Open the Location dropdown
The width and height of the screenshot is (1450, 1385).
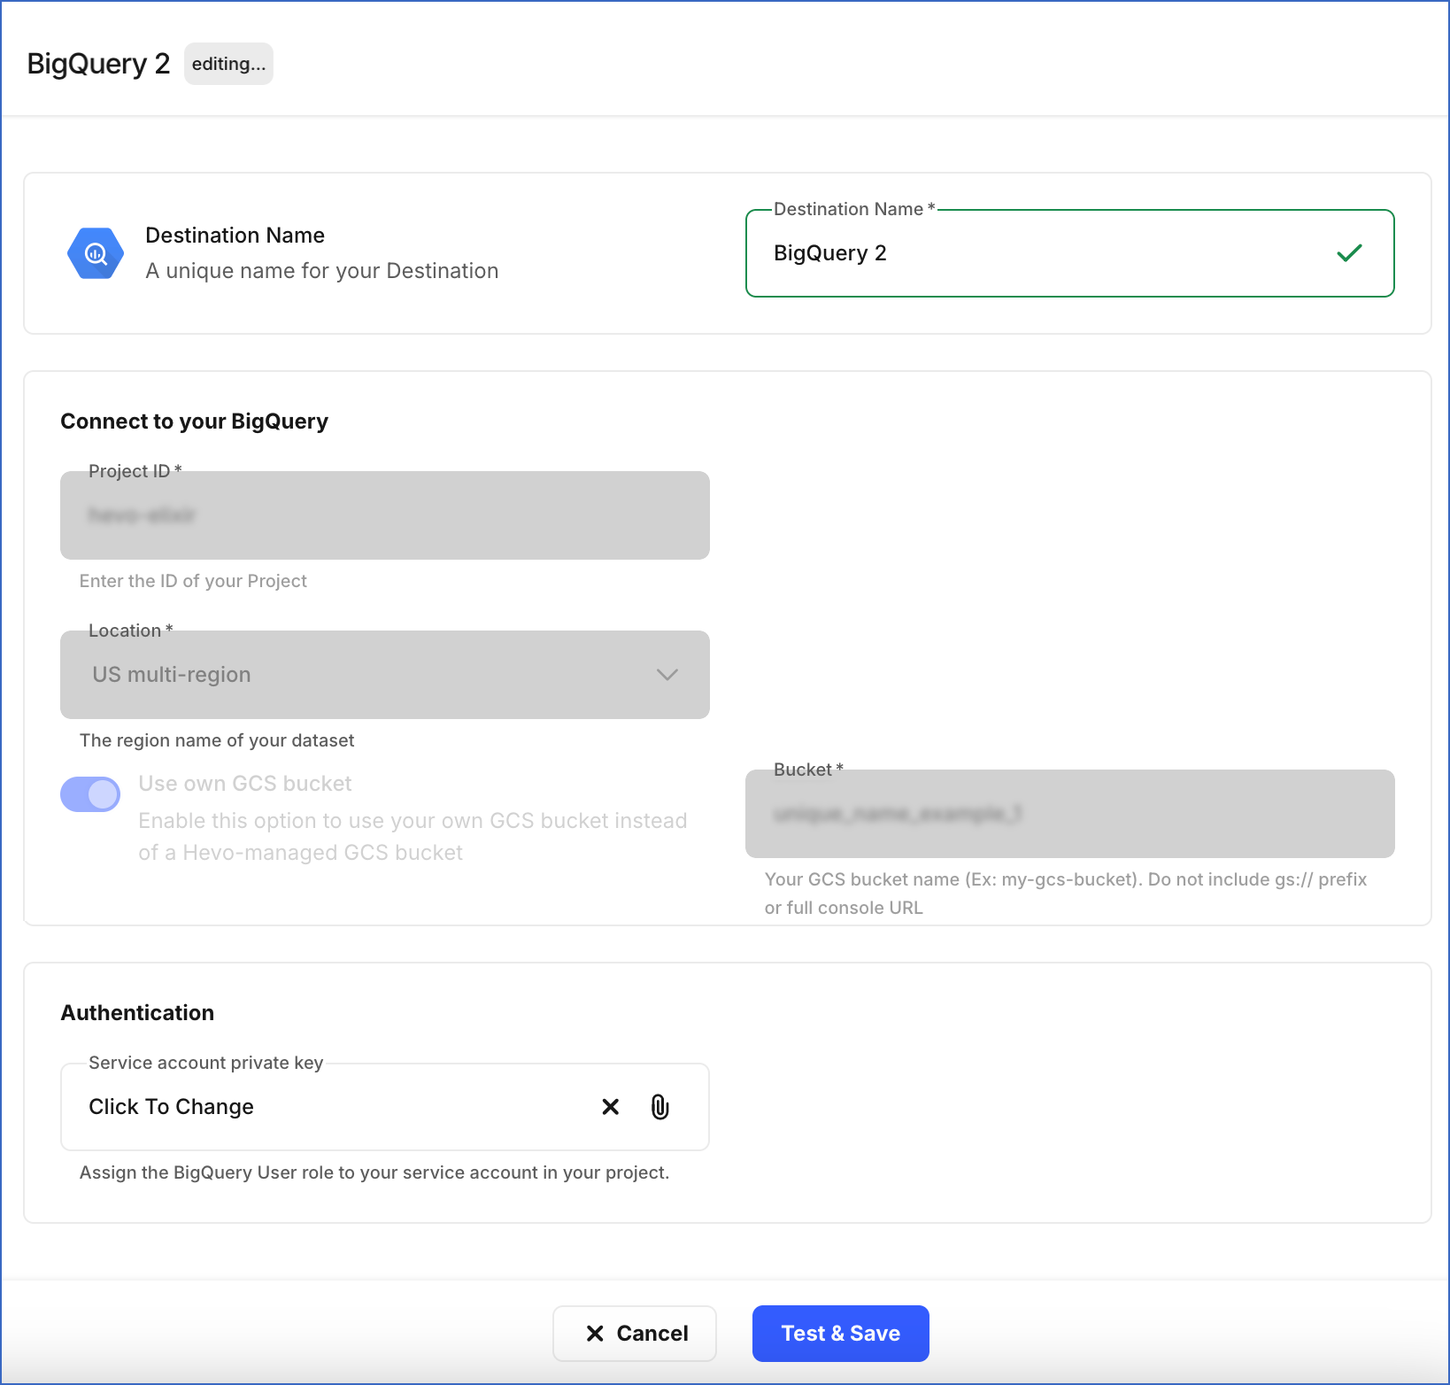click(x=385, y=675)
